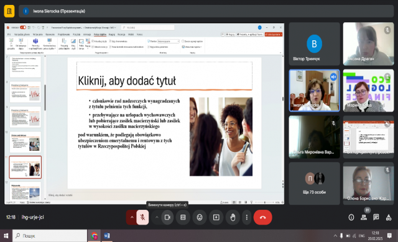This screenshot has height=242, width=398.
Task: Open Word from the taskbar
Action: coord(107,236)
